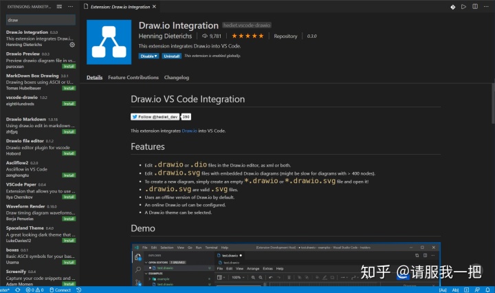The image size is (495, 293).
Task: Click the five-star rating
Action: (x=247, y=36)
